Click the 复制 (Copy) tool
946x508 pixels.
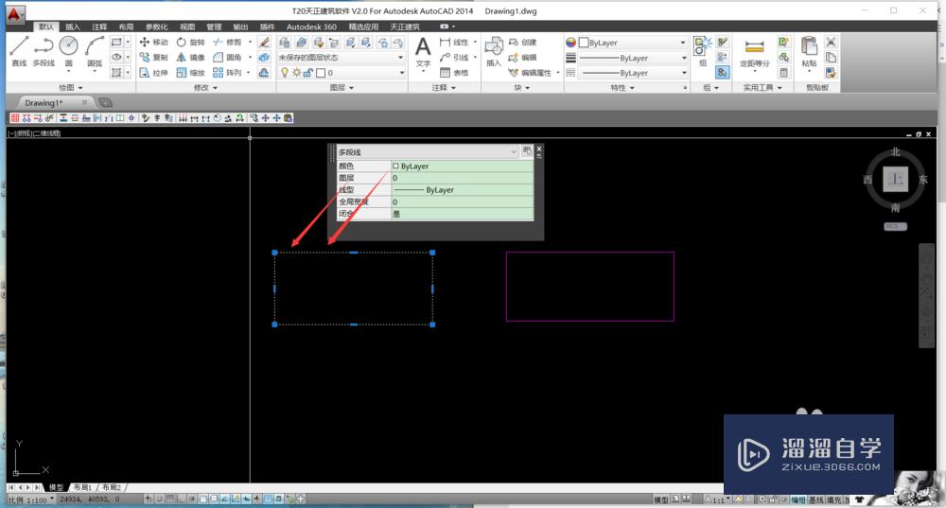(154, 58)
